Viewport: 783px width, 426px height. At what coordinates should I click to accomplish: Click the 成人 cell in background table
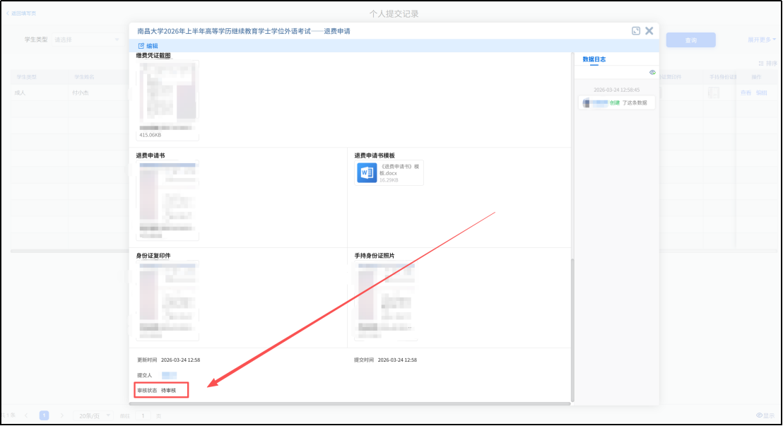tap(20, 93)
